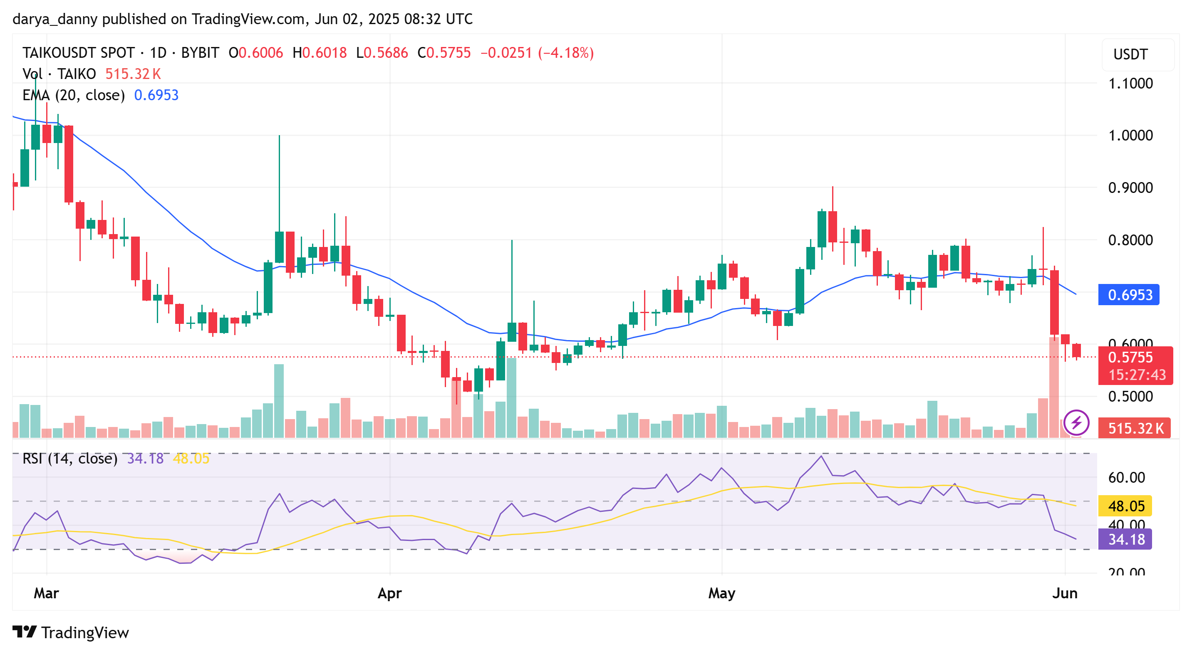The height and width of the screenshot is (654, 1192).
Task: Click the purple RSI value label 34.18
Action: [x=1125, y=539]
